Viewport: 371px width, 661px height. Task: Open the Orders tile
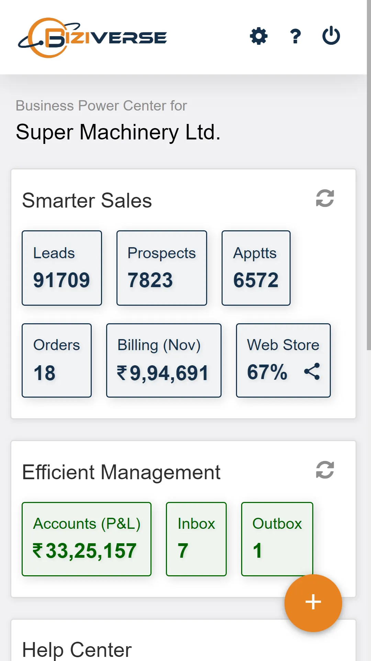57,360
